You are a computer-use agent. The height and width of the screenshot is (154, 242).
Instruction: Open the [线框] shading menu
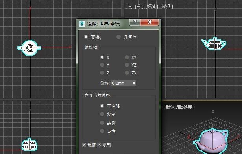click(x=166, y=6)
